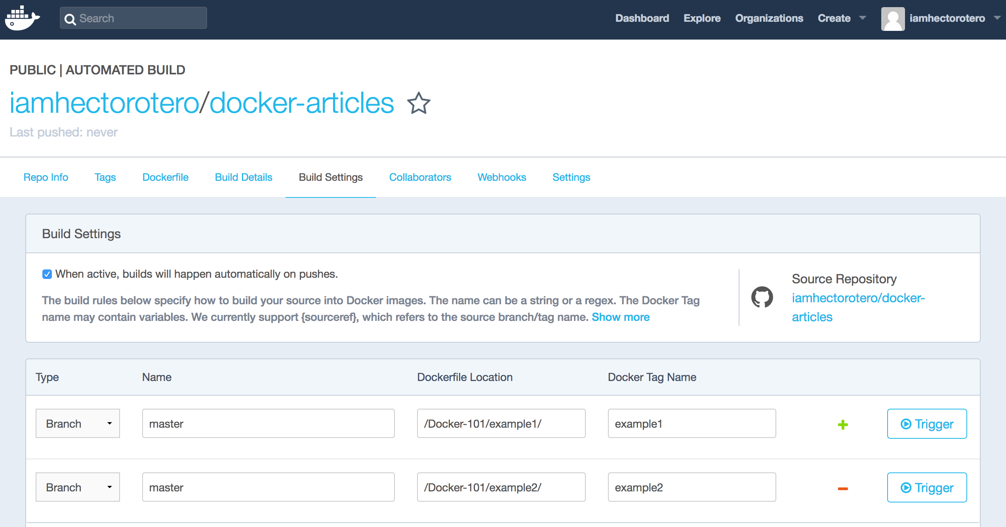Star the docker-articles repository
The height and width of the screenshot is (527, 1006).
pyautogui.click(x=419, y=103)
